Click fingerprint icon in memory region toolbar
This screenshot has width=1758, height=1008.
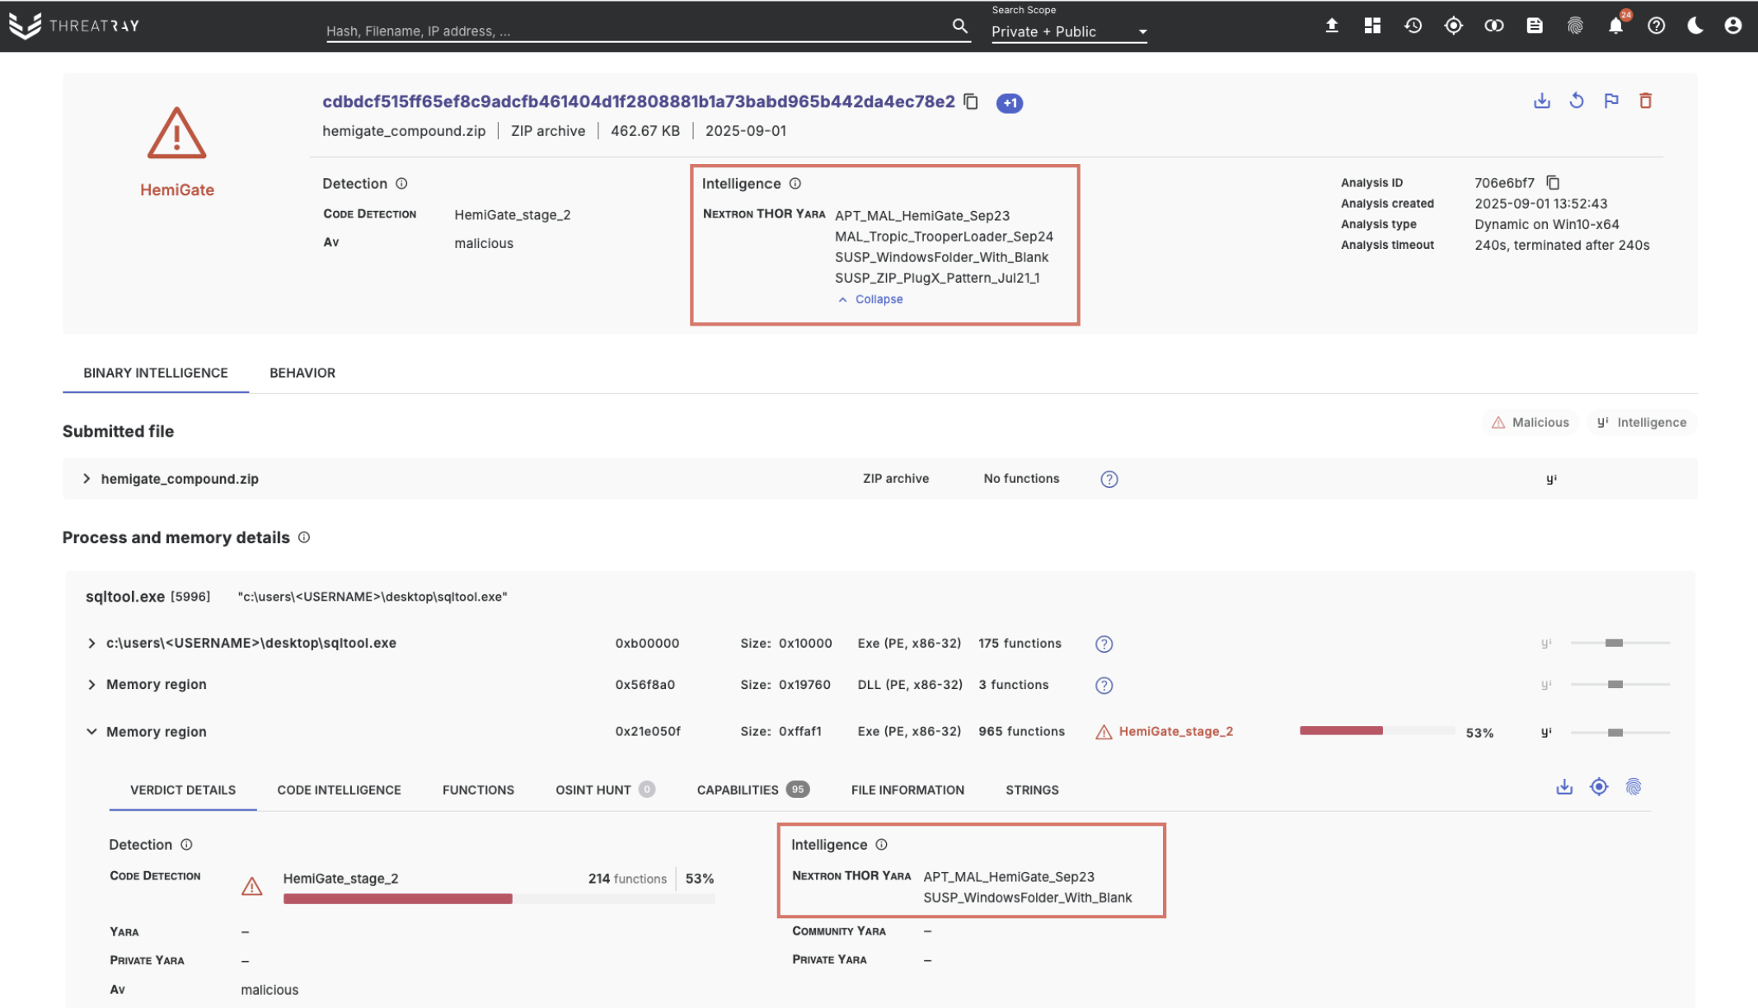point(1634,787)
